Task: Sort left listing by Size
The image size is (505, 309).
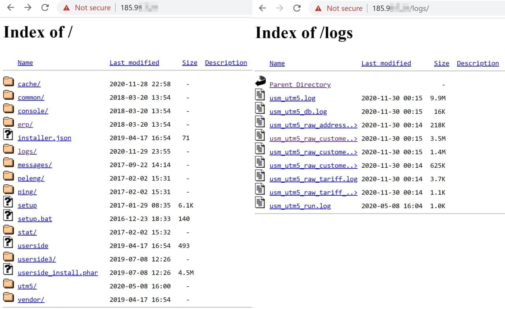Action: tap(189, 62)
